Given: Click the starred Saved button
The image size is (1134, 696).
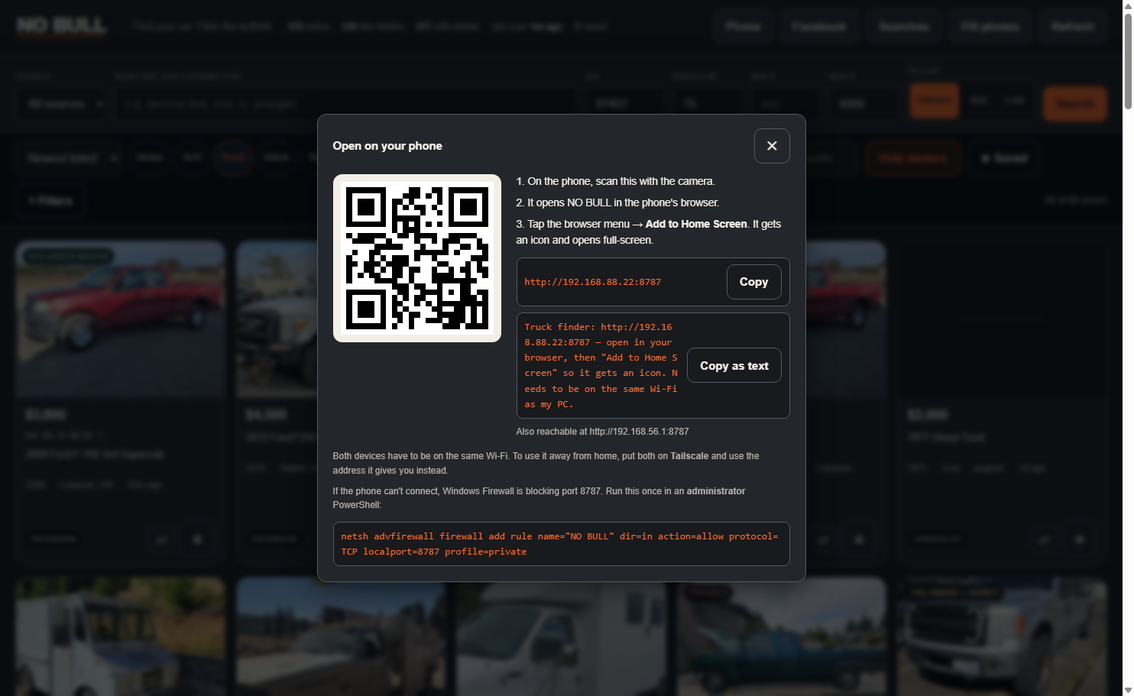Looking at the screenshot, I should coord(1004,158).
